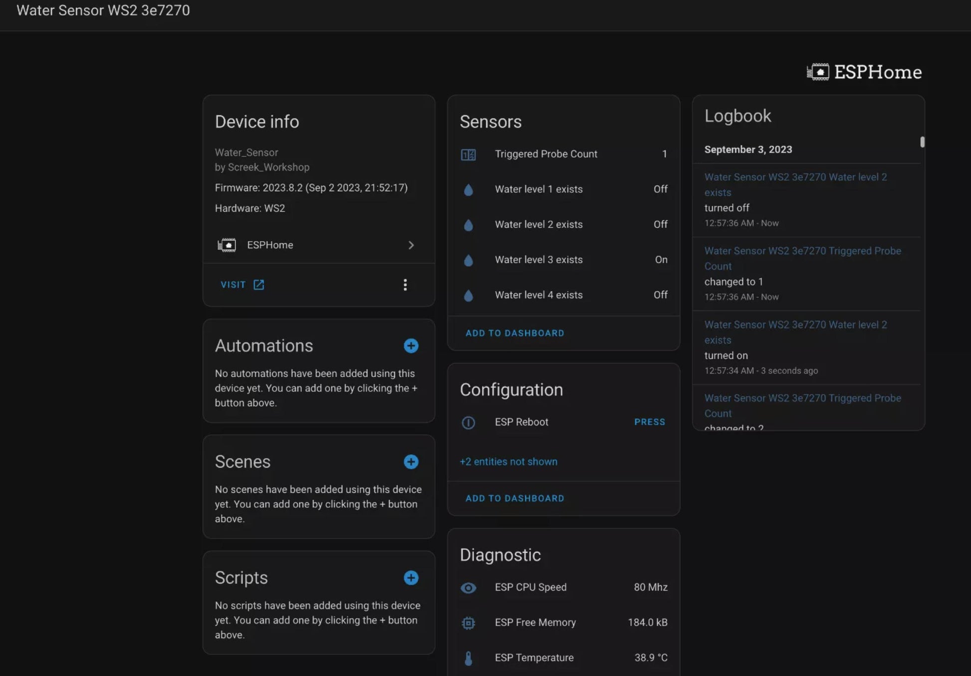Show the +2 entities not shown
The image size is (971, 676).
[x=508, y=461]
